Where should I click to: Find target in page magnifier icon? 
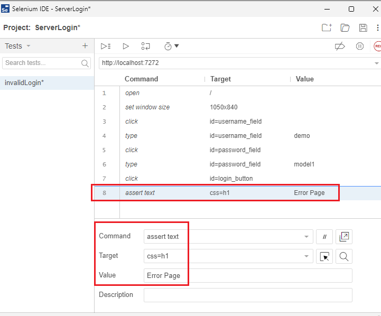point(344,256)
